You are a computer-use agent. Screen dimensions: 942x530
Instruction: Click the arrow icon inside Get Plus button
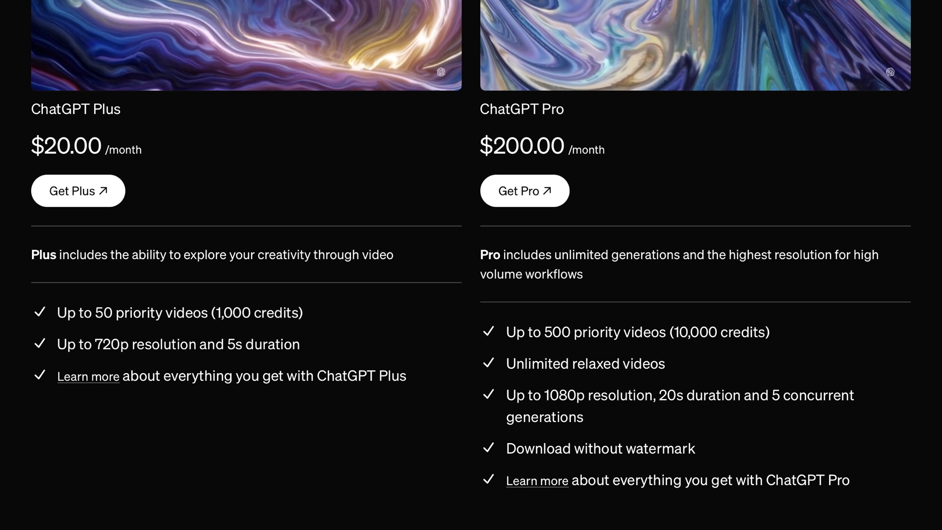coord(104,190)
